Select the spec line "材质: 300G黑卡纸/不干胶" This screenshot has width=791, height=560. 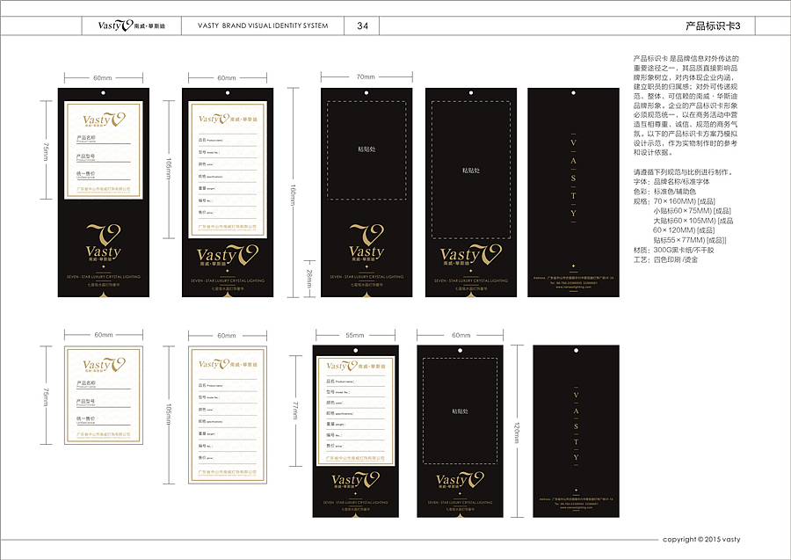click(x=674, y=250)
